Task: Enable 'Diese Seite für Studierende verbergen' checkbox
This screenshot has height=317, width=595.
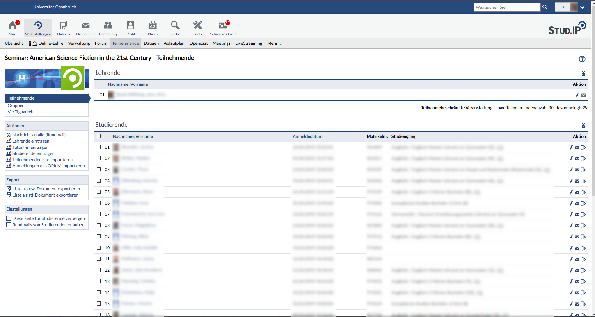Action: click(9, 218)
